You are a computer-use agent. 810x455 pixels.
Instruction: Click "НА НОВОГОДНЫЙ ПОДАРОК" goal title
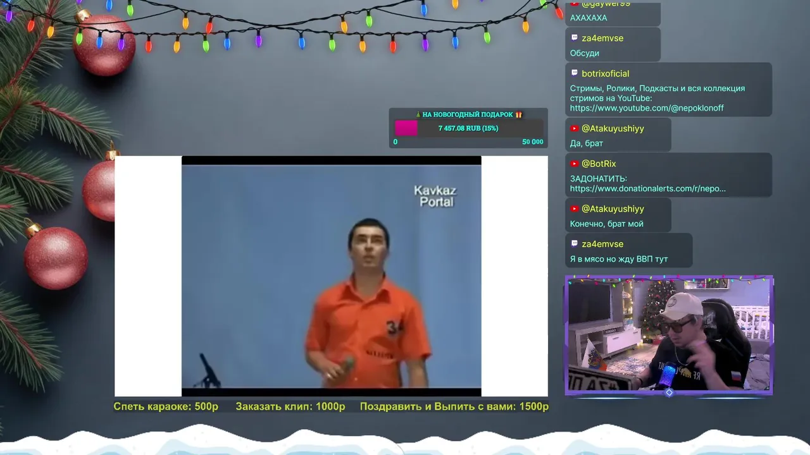tap(468, 114)
